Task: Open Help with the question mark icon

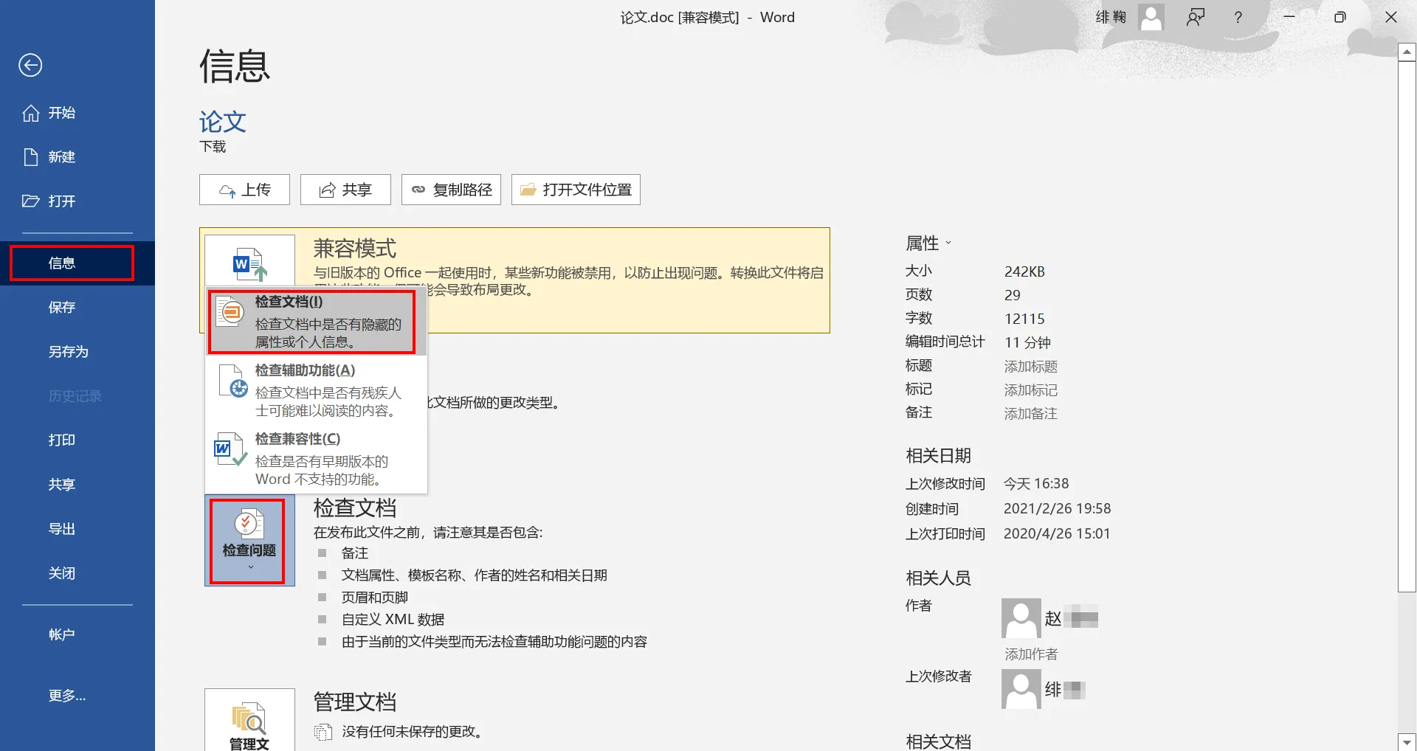Action: (1238, 17)
